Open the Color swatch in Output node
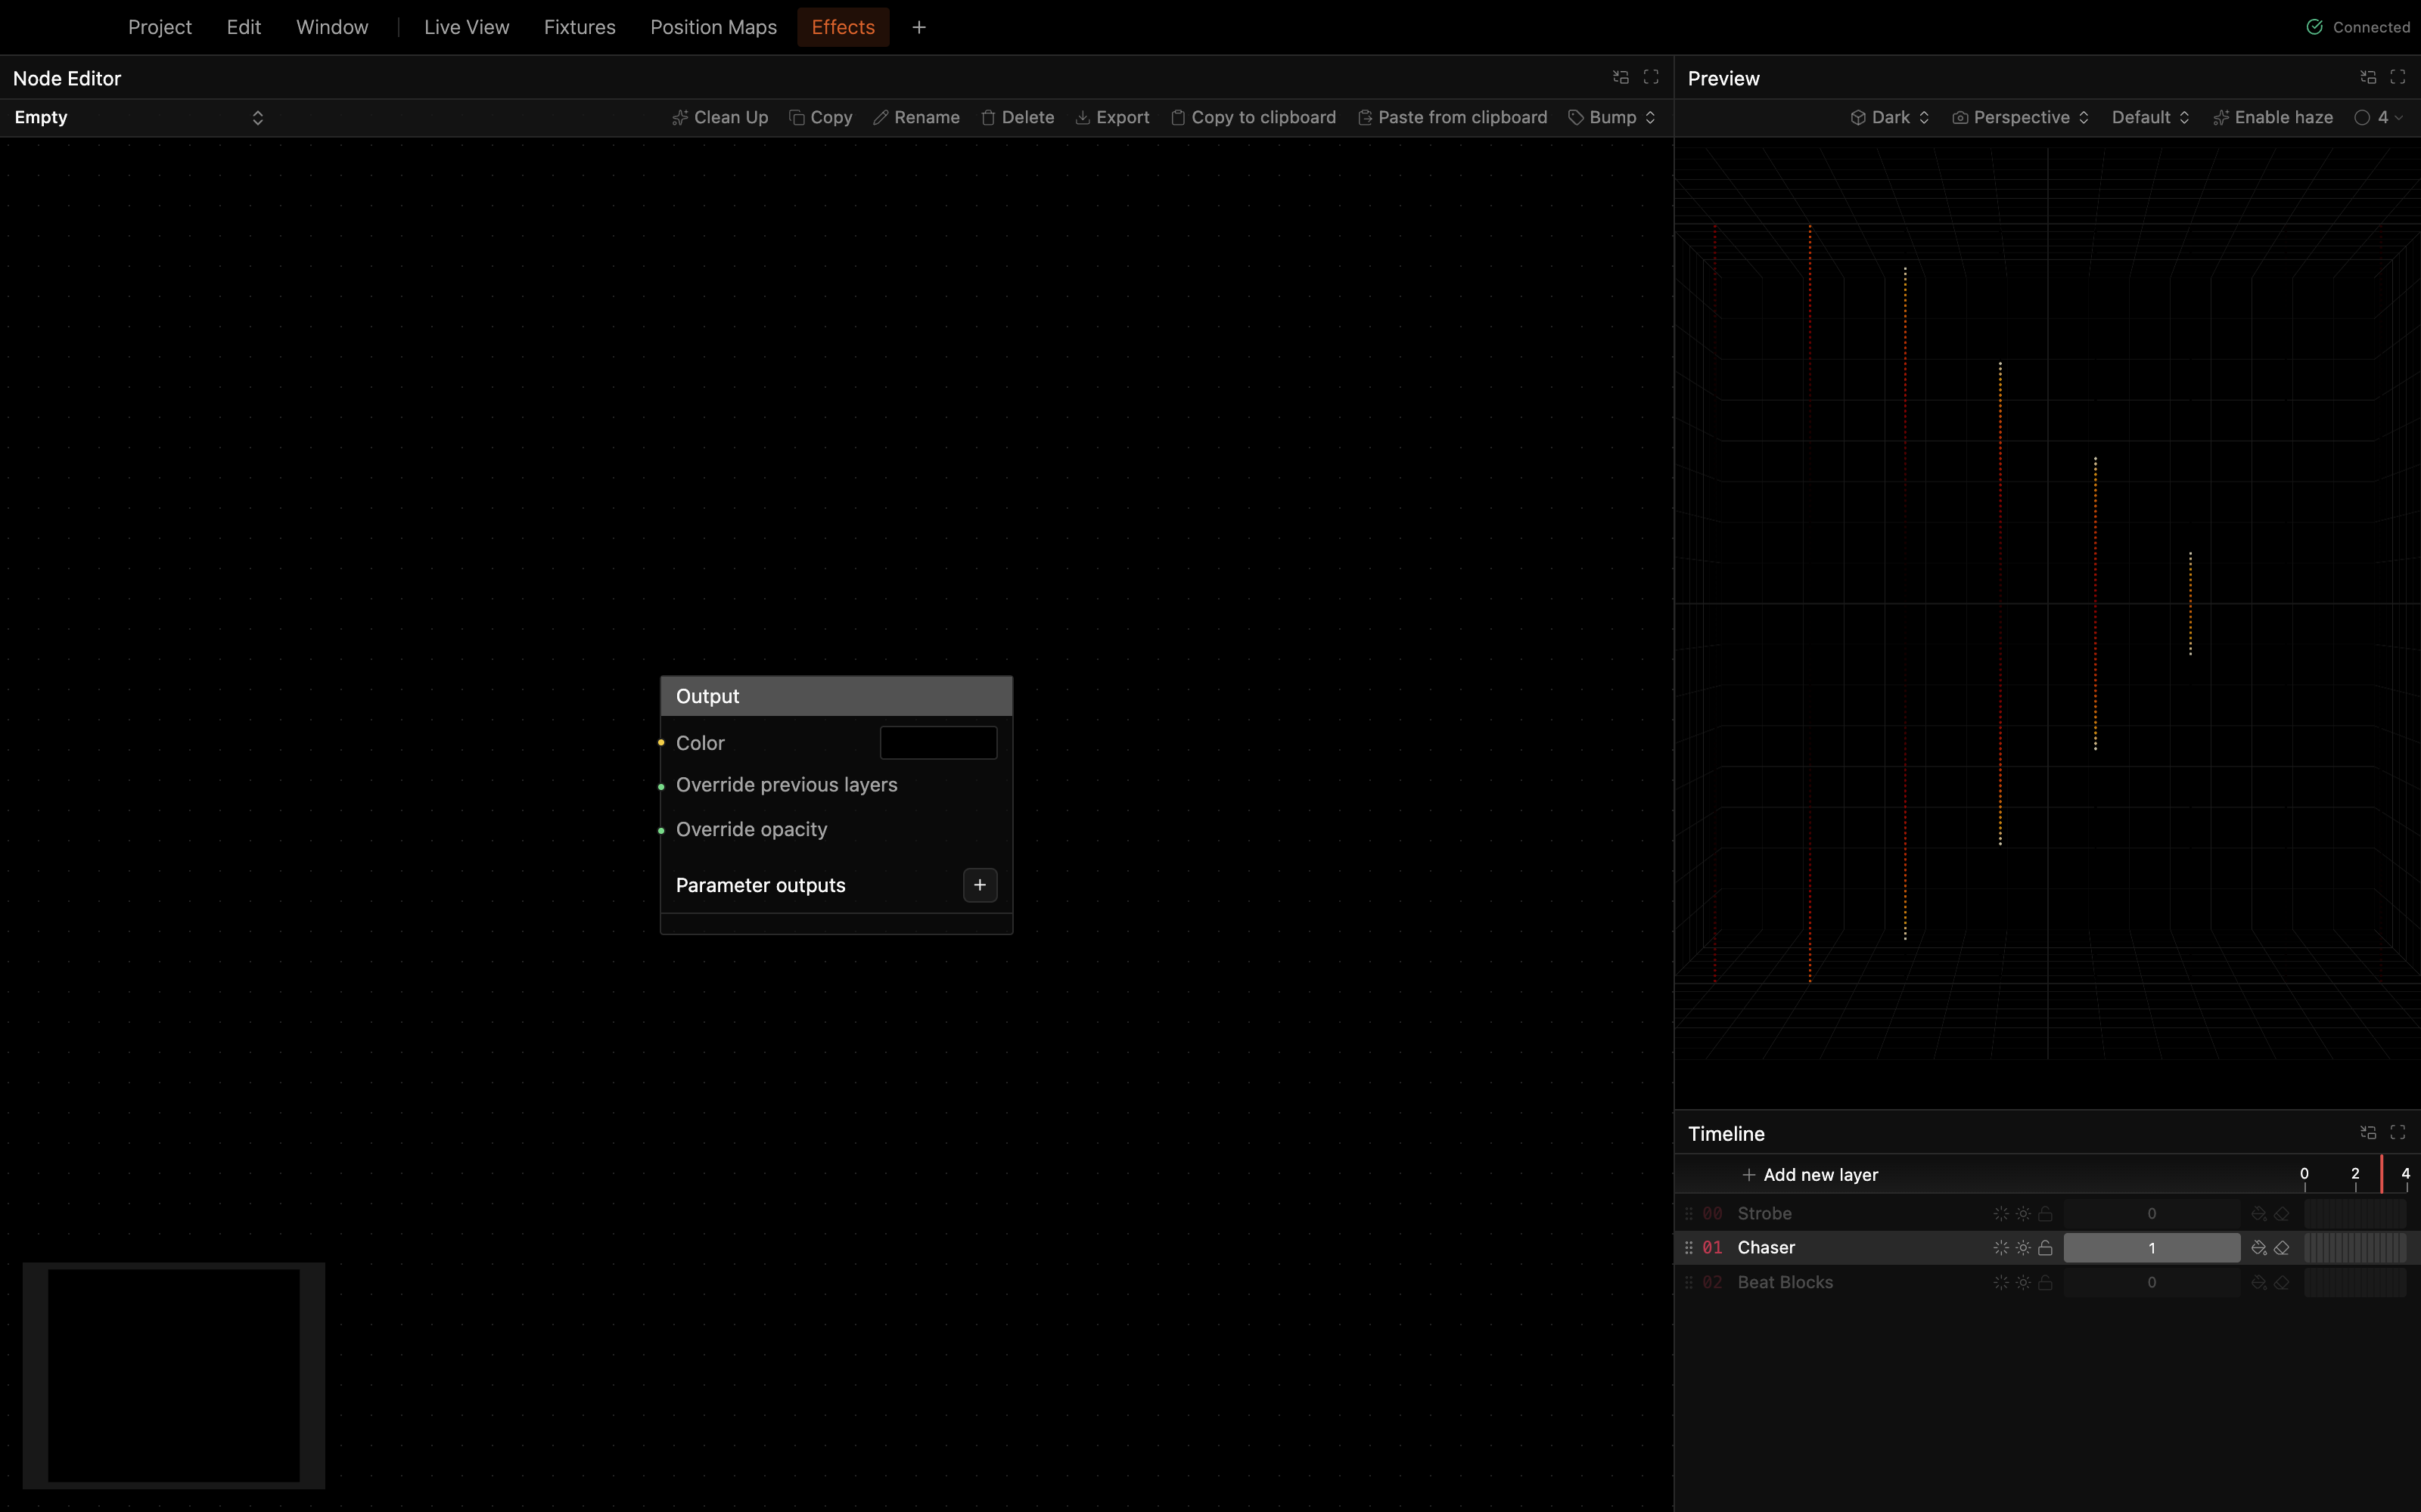2421x1512 pixels. (x=938, y=743)
